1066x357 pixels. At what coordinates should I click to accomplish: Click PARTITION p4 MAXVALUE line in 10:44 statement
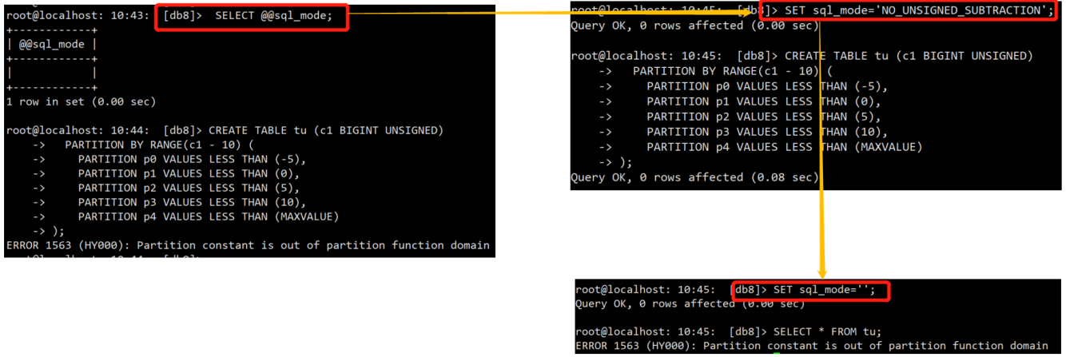pos(209,216)
